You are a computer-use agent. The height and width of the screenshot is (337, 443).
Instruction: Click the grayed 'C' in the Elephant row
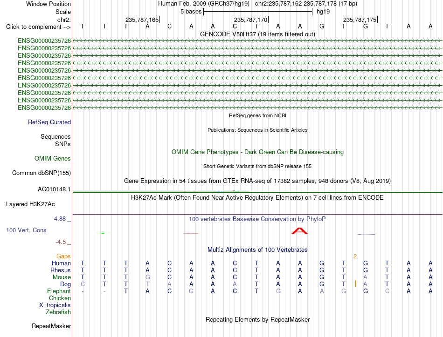[x=387, y=291]
